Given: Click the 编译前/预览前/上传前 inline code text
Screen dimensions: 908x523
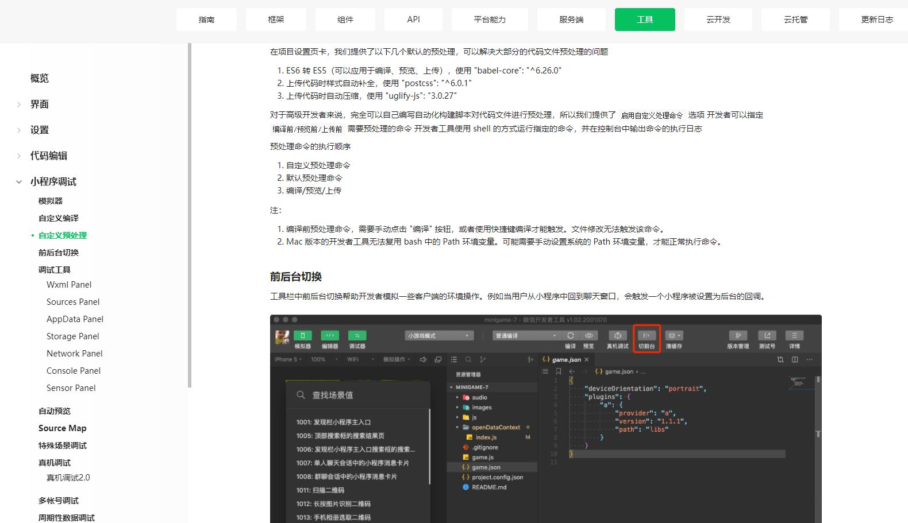Looking at the screenshot, I should [x=307, y=129].
